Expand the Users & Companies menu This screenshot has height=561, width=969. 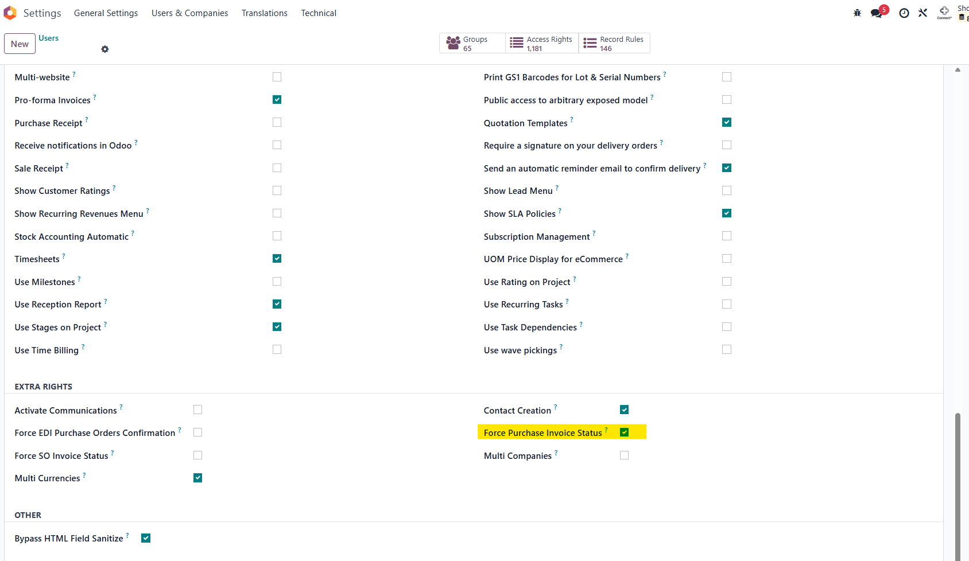[x=189, y=13]
